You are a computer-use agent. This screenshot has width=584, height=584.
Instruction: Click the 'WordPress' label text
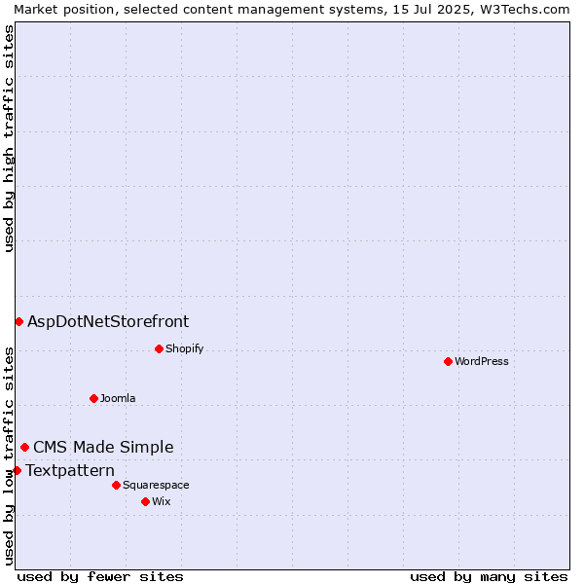[482, 361]
